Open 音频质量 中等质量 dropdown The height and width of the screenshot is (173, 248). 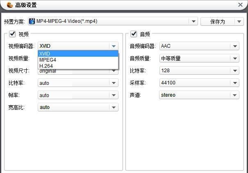tap(199, 58)
